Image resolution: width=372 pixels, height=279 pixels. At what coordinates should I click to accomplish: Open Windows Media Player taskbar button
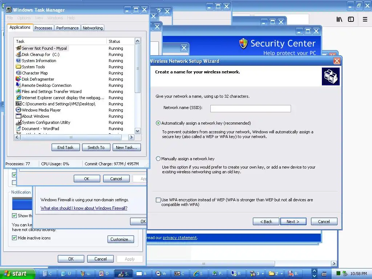point(161,274)
